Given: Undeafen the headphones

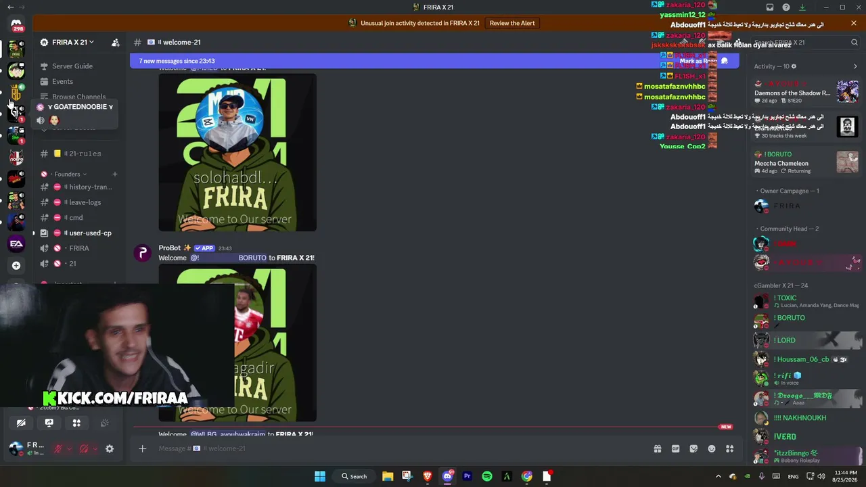Looking at the screenshot, I should click(x=84, y=448).
